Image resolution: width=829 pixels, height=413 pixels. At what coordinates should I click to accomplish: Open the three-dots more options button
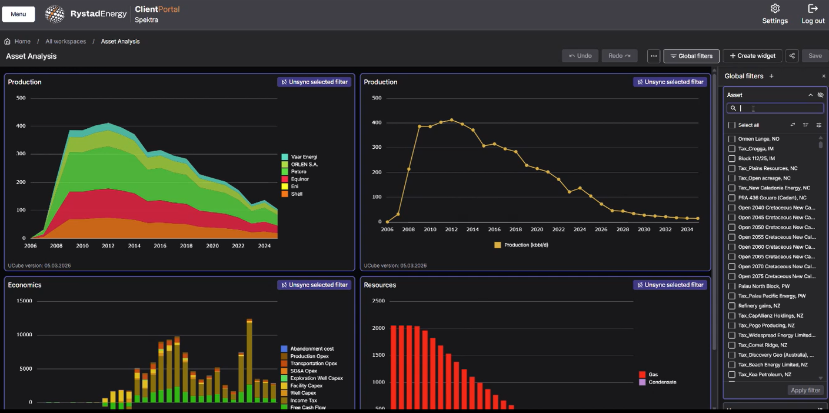(x=654, y=56)
